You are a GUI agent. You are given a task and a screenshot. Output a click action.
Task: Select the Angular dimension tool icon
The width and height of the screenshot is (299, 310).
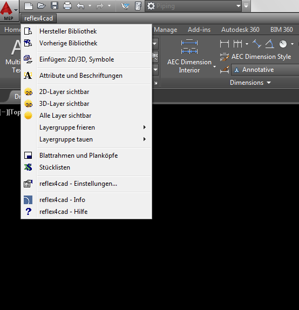(x=270, y=44)
